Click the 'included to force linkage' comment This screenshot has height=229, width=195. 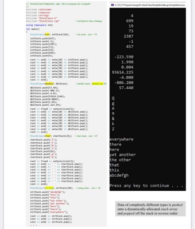89,21
